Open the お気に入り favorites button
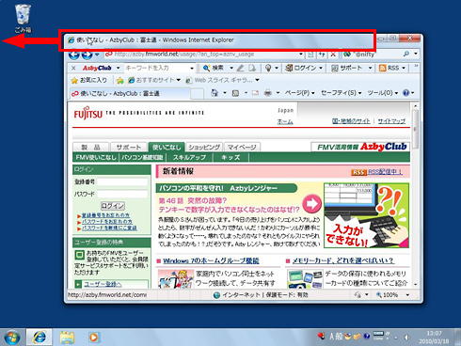 (x=89, y=80)
